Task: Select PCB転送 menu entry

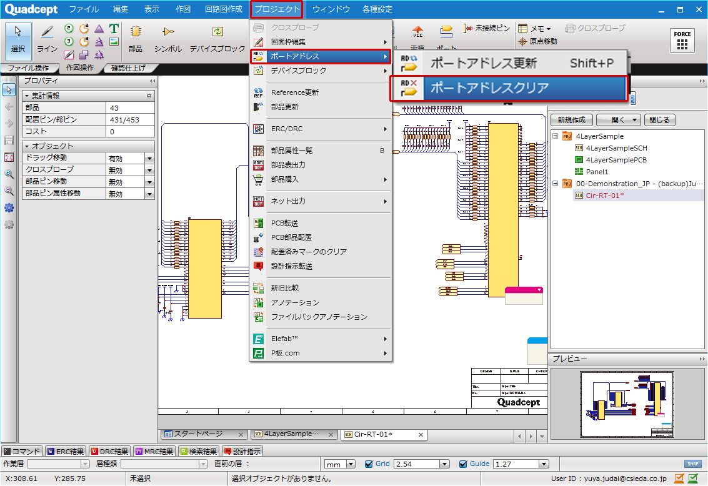Action: tap(321, 223)
